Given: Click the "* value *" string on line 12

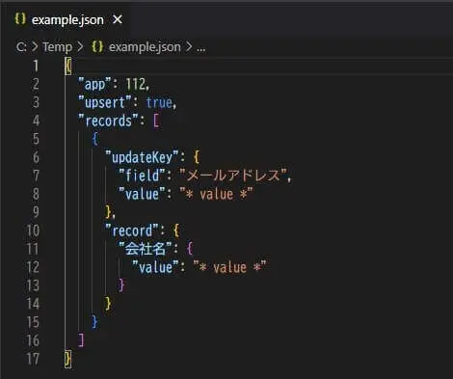Looking at the screenshot, I should tap(229, 267).
